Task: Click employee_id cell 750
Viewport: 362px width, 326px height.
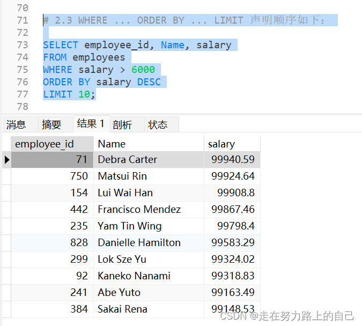Action: [x=52, y=176]
